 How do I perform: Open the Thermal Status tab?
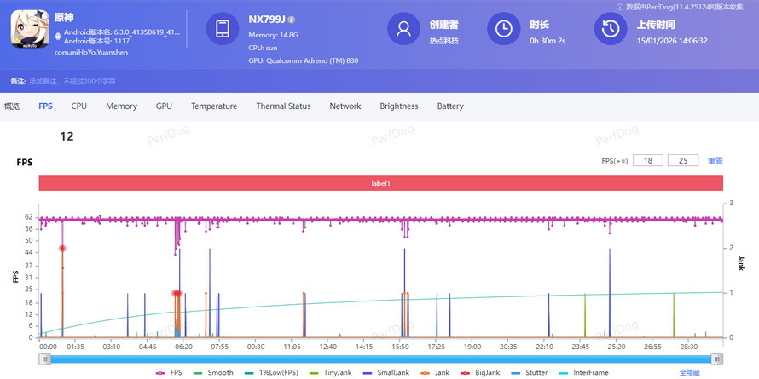(283, 106)
